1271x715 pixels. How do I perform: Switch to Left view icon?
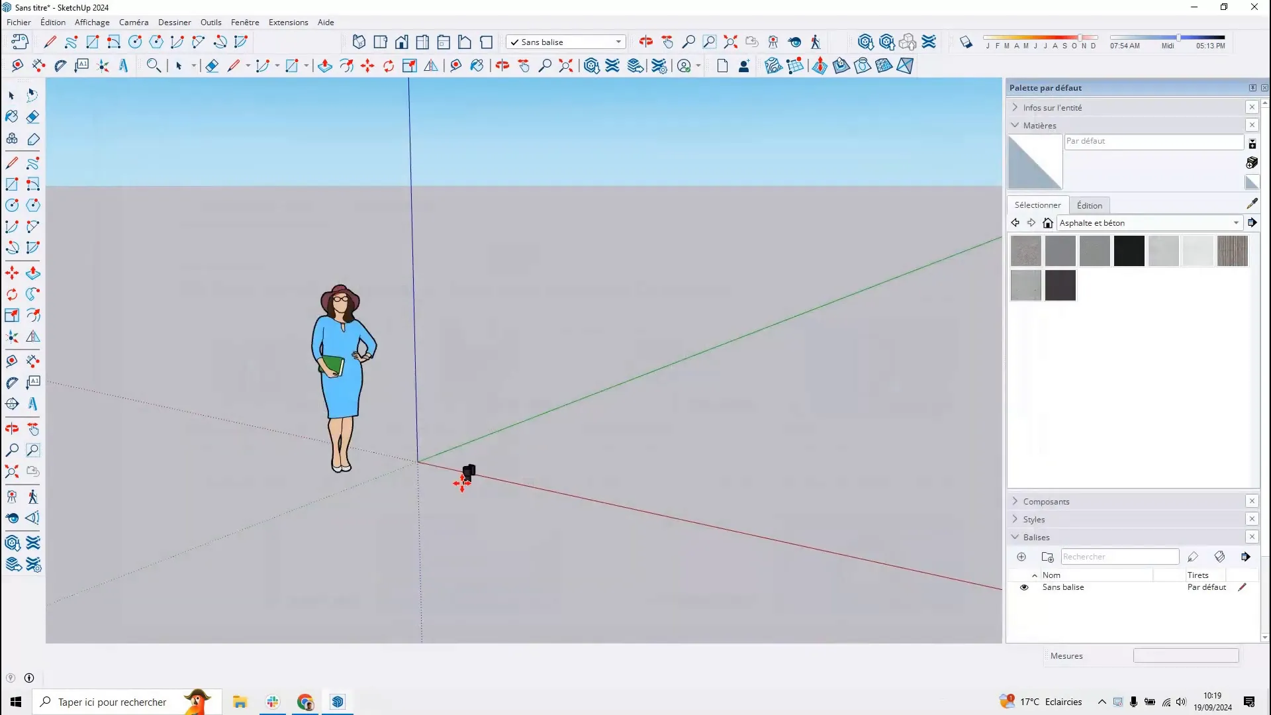(x=465, y=42)
